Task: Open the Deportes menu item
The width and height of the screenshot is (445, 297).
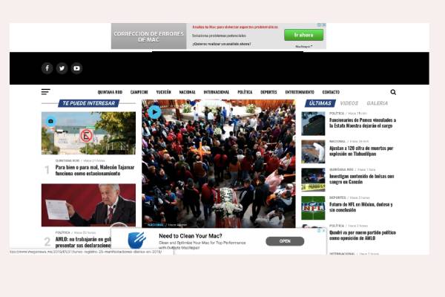Action: click(x=268, y=92)
